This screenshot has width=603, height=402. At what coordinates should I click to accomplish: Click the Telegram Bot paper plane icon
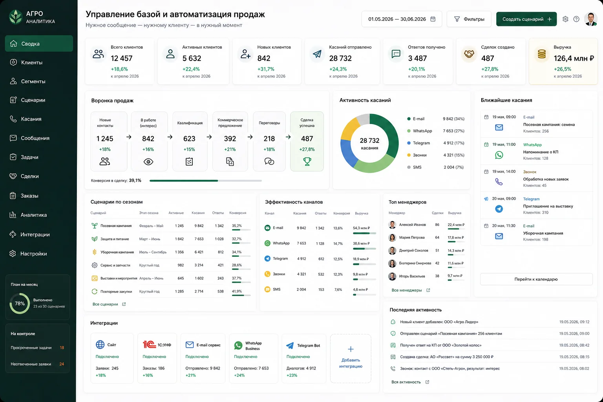pos(290,345)
